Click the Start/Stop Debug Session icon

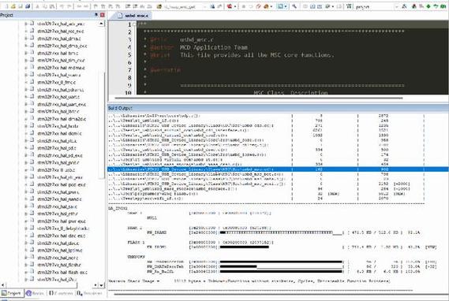point(230,6)
